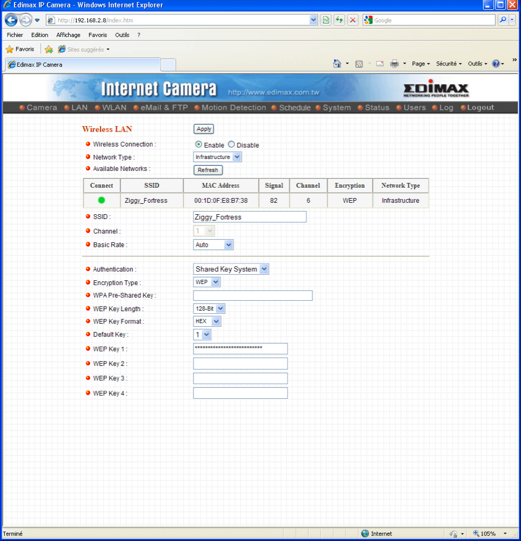Open eMail & FTP settings
Image resolution: width=521 pixels, height=541 pixels.
coord(161,108)
